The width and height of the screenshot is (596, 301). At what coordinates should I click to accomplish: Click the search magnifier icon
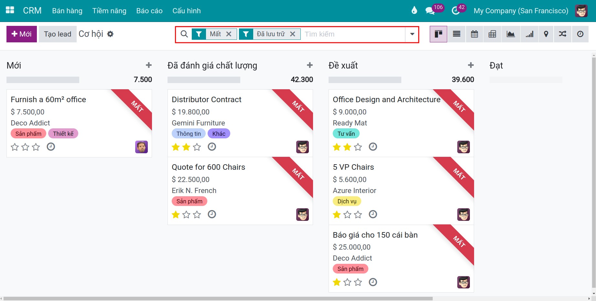[x=184, y=34]
